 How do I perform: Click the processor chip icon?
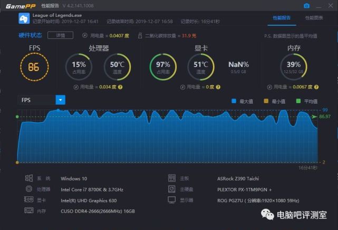(x=29, y=189)
